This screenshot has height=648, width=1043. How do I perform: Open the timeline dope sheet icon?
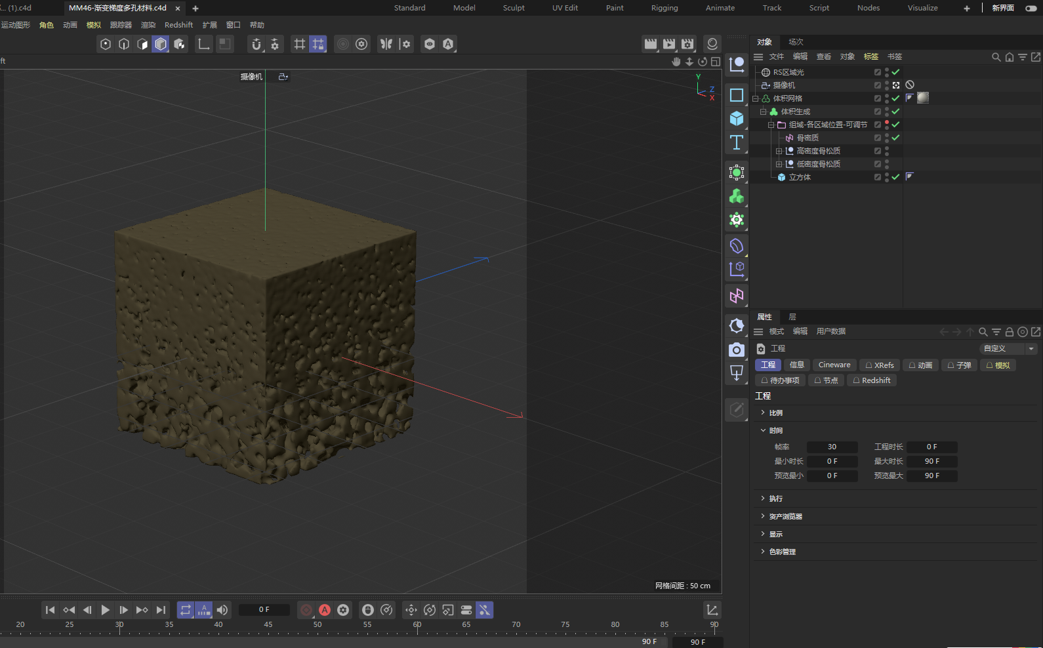pos(712,610)
